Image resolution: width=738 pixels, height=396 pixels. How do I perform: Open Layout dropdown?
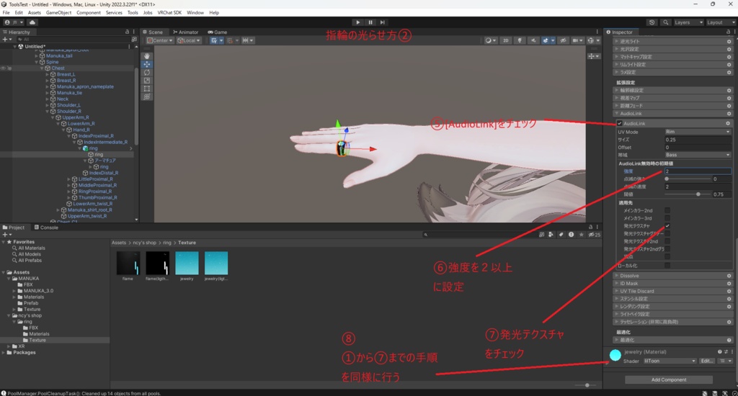[720, 22]
